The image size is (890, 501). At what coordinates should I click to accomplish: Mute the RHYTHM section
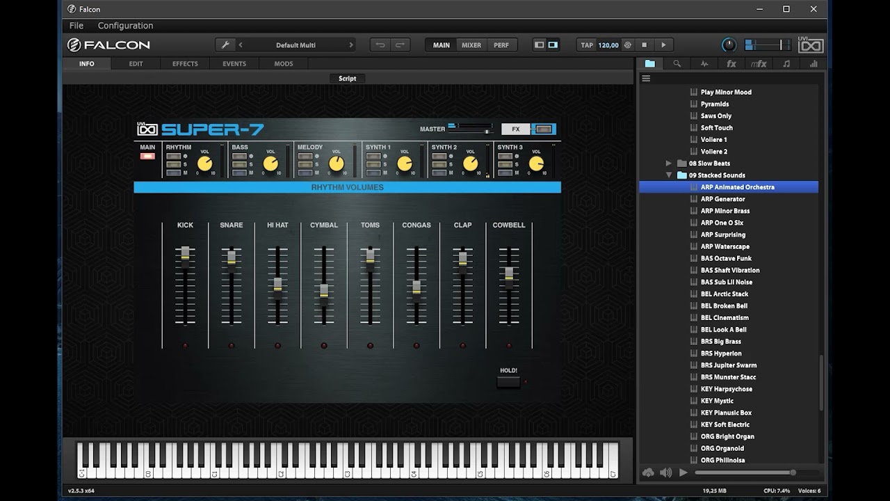174,173
